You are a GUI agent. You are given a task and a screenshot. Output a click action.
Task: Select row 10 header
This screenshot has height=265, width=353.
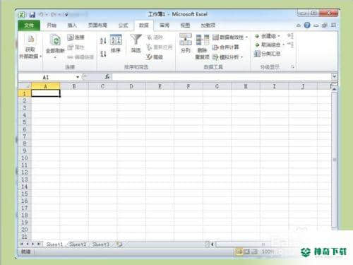tap(25, 158)
